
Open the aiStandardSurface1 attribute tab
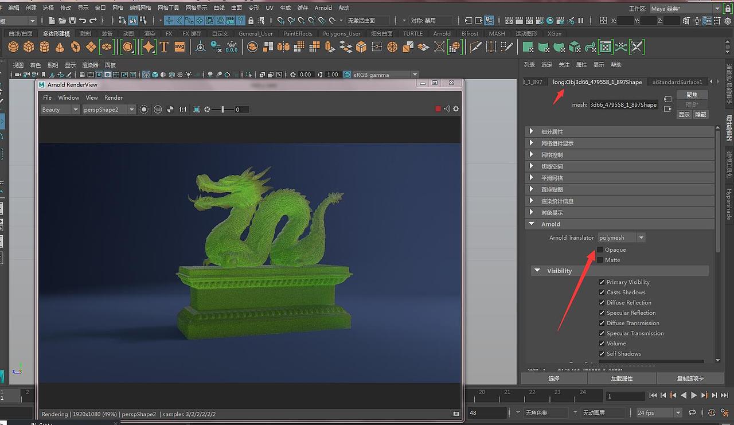(677, 82)
